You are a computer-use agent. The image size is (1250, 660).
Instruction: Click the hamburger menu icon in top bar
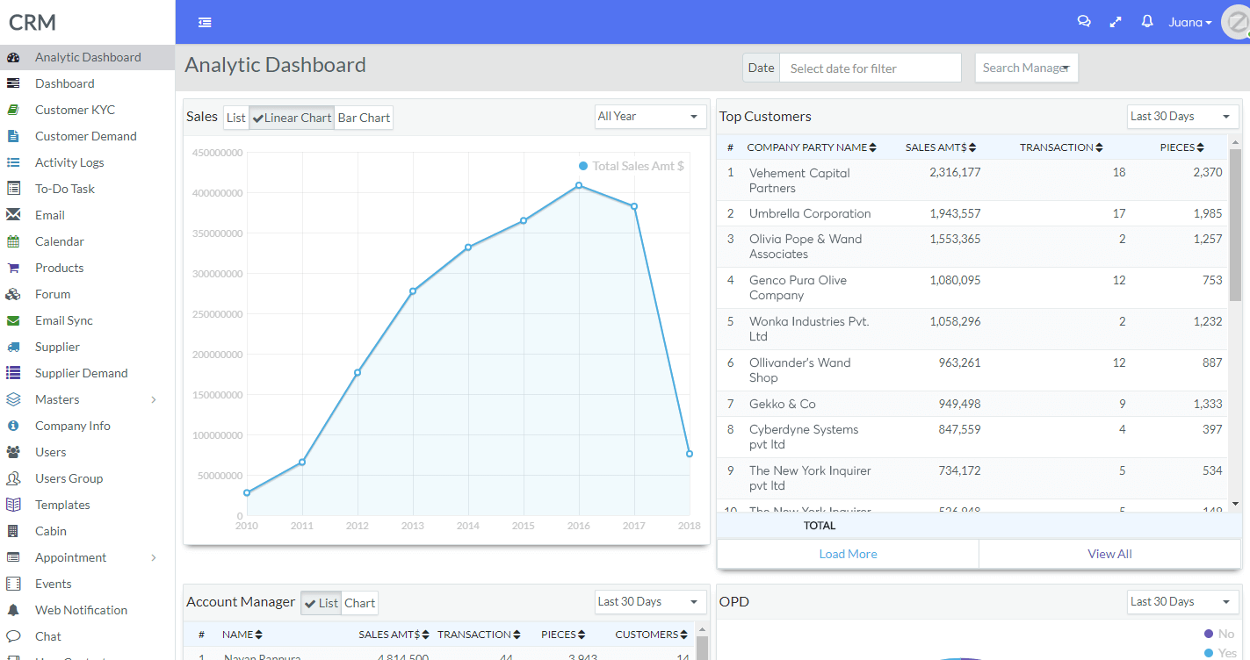(x=205, y=22)
